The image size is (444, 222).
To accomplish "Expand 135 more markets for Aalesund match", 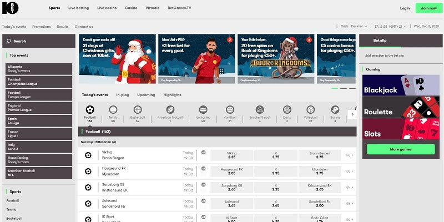I will [349, 204].
